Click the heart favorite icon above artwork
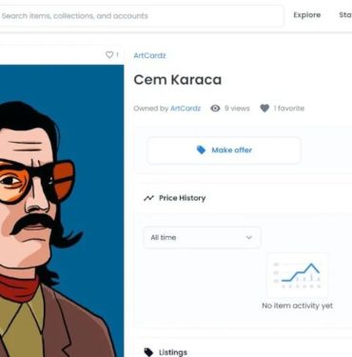Viewport: 352px width, 357px height. tap(109, 54)
